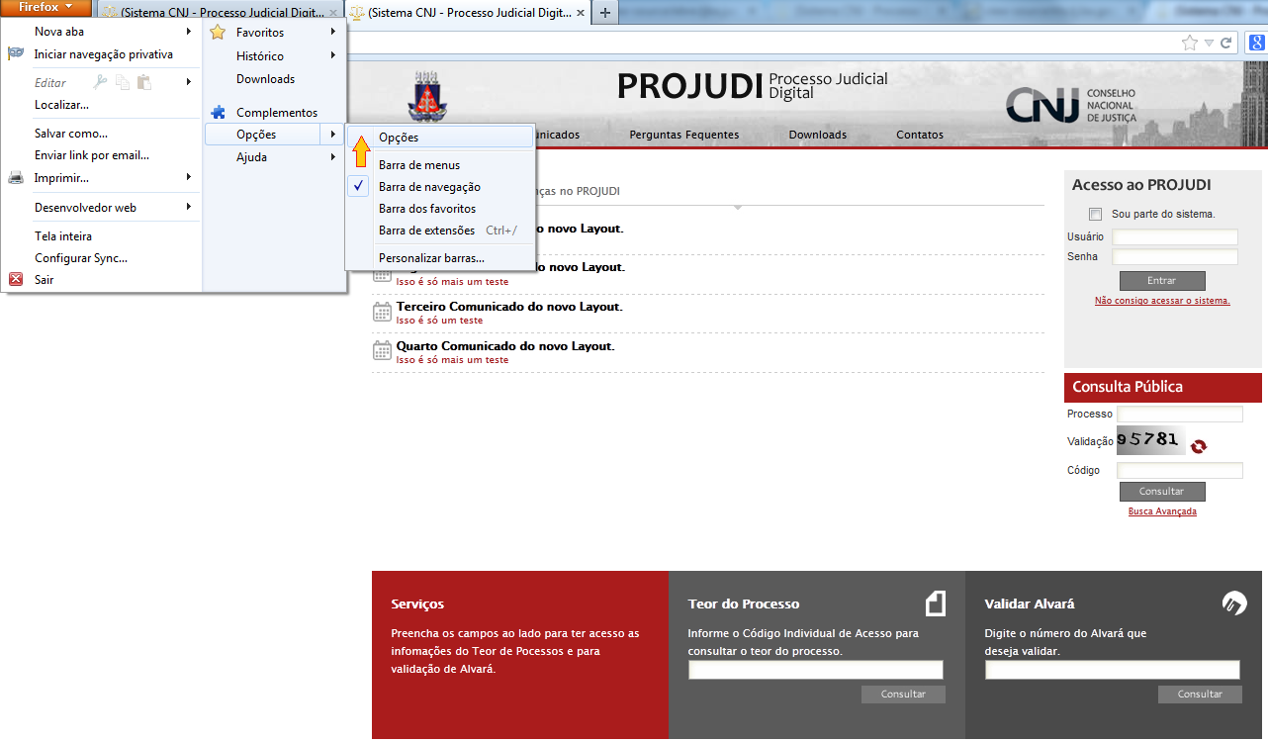This screenshot has height=742, width=1268.
Task: Close the second Sistema CNJ tab
Action: point(579,14)
